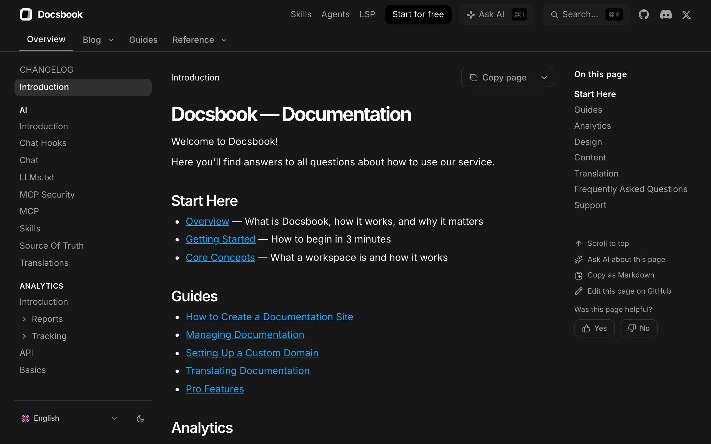Expand the Blog menu chevron
The width and height of the screenshot is (711, 444).
coord(111,40)
